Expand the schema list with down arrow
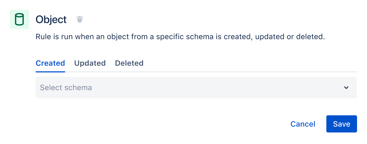367x144 pixels. point(346,88)
